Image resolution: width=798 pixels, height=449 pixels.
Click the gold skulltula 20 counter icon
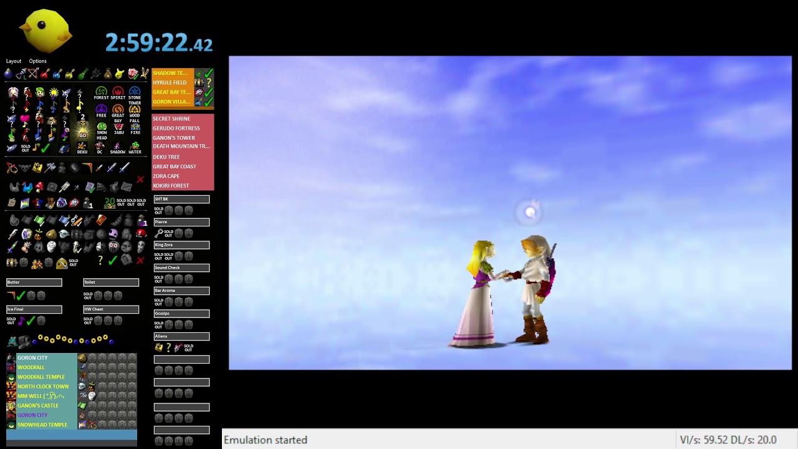coord(110,203)
